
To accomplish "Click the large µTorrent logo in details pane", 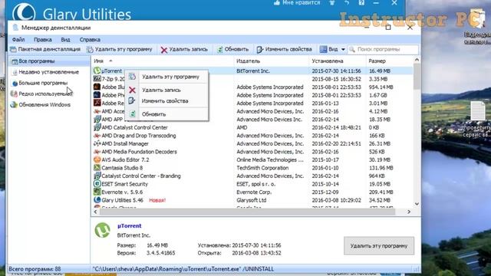I will coord(102,230).
